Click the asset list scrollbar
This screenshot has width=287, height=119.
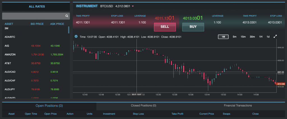tap(68, 30)
